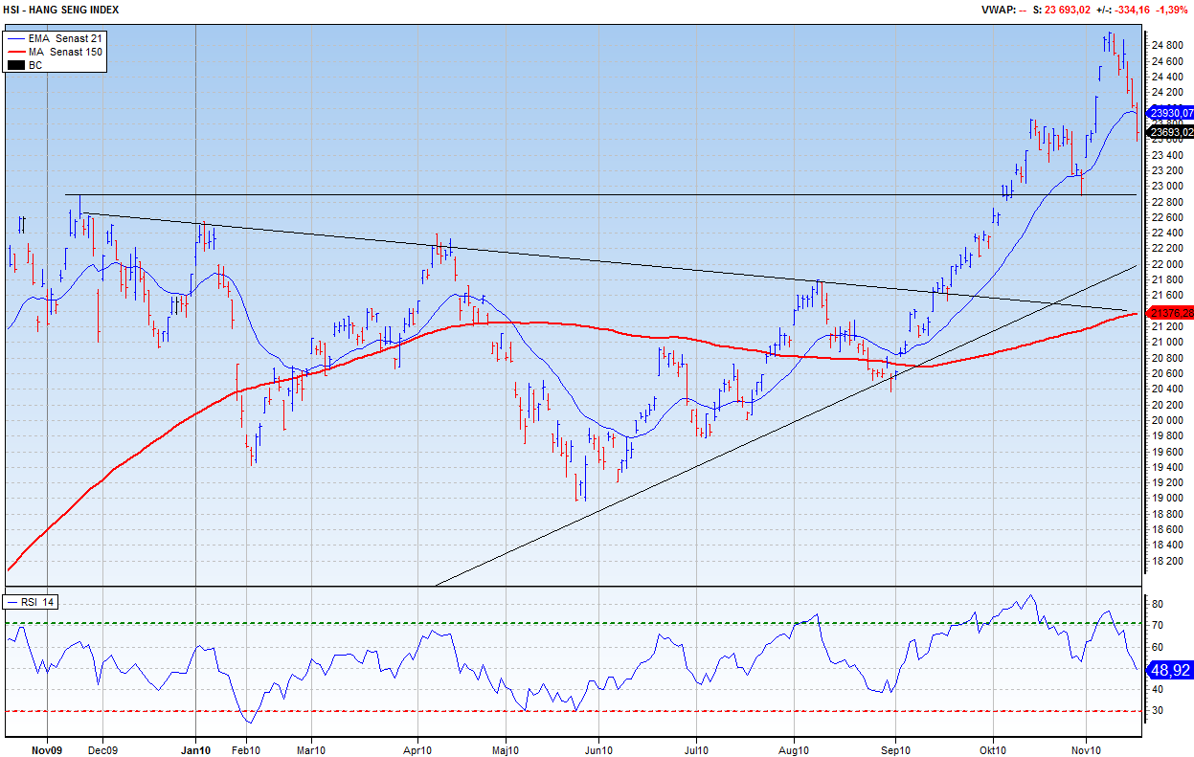
Task: Click the blue EMA line legend swatch
Action: point(16,38)
